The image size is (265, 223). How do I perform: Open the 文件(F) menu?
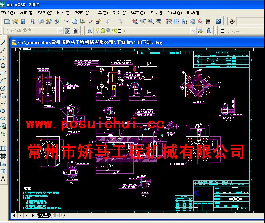[x=8, y=13]
